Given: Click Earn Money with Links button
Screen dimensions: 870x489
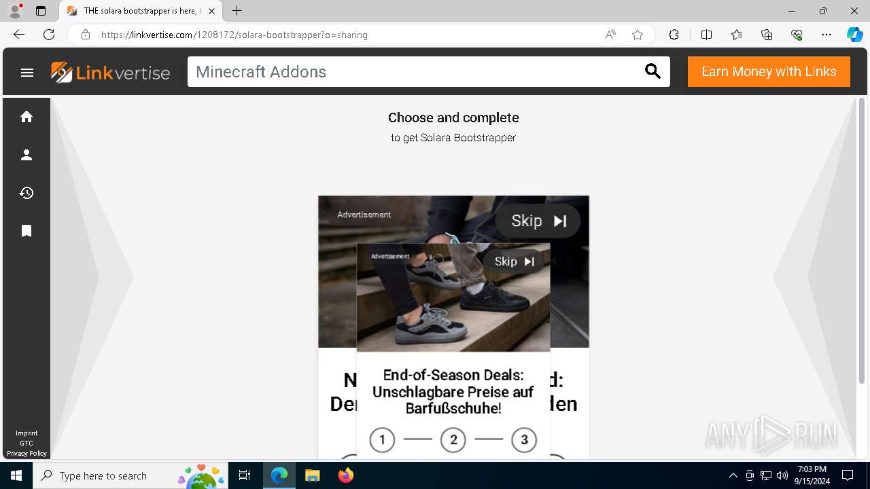Looking at the screenshot, I should click(769, 71).
